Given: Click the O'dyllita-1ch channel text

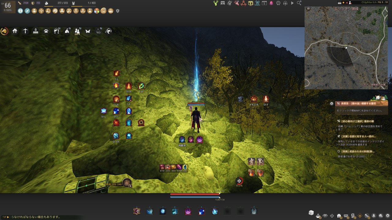Looking at the screenshot, I should 369,2.
